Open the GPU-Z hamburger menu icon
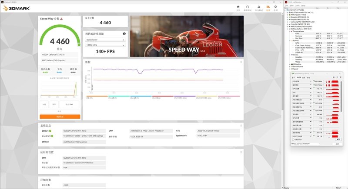Viewport: 348px width, 189px height. tap(341, 77)
